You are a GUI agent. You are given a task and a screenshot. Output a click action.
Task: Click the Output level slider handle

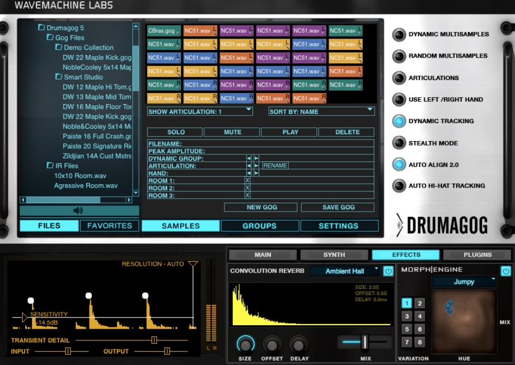click(x=167, y=351)
